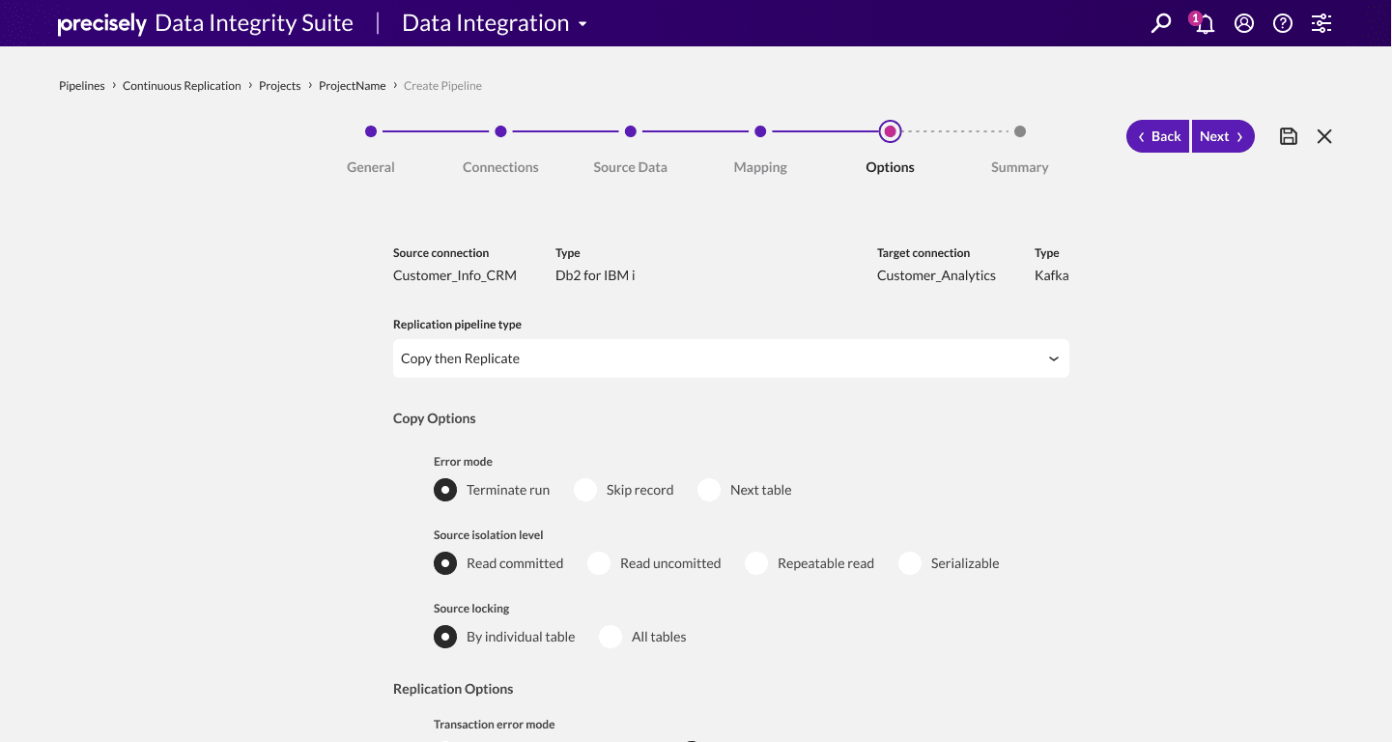Navigate to Projects breadcrumb
This screenshot has width=1392, height=742.
coord(280,86)
